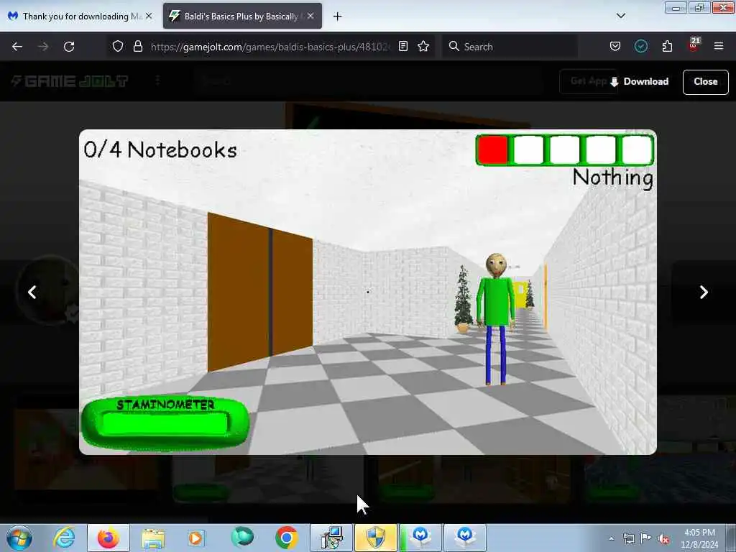
Task: Open the network tray icon
Action: 628,538
